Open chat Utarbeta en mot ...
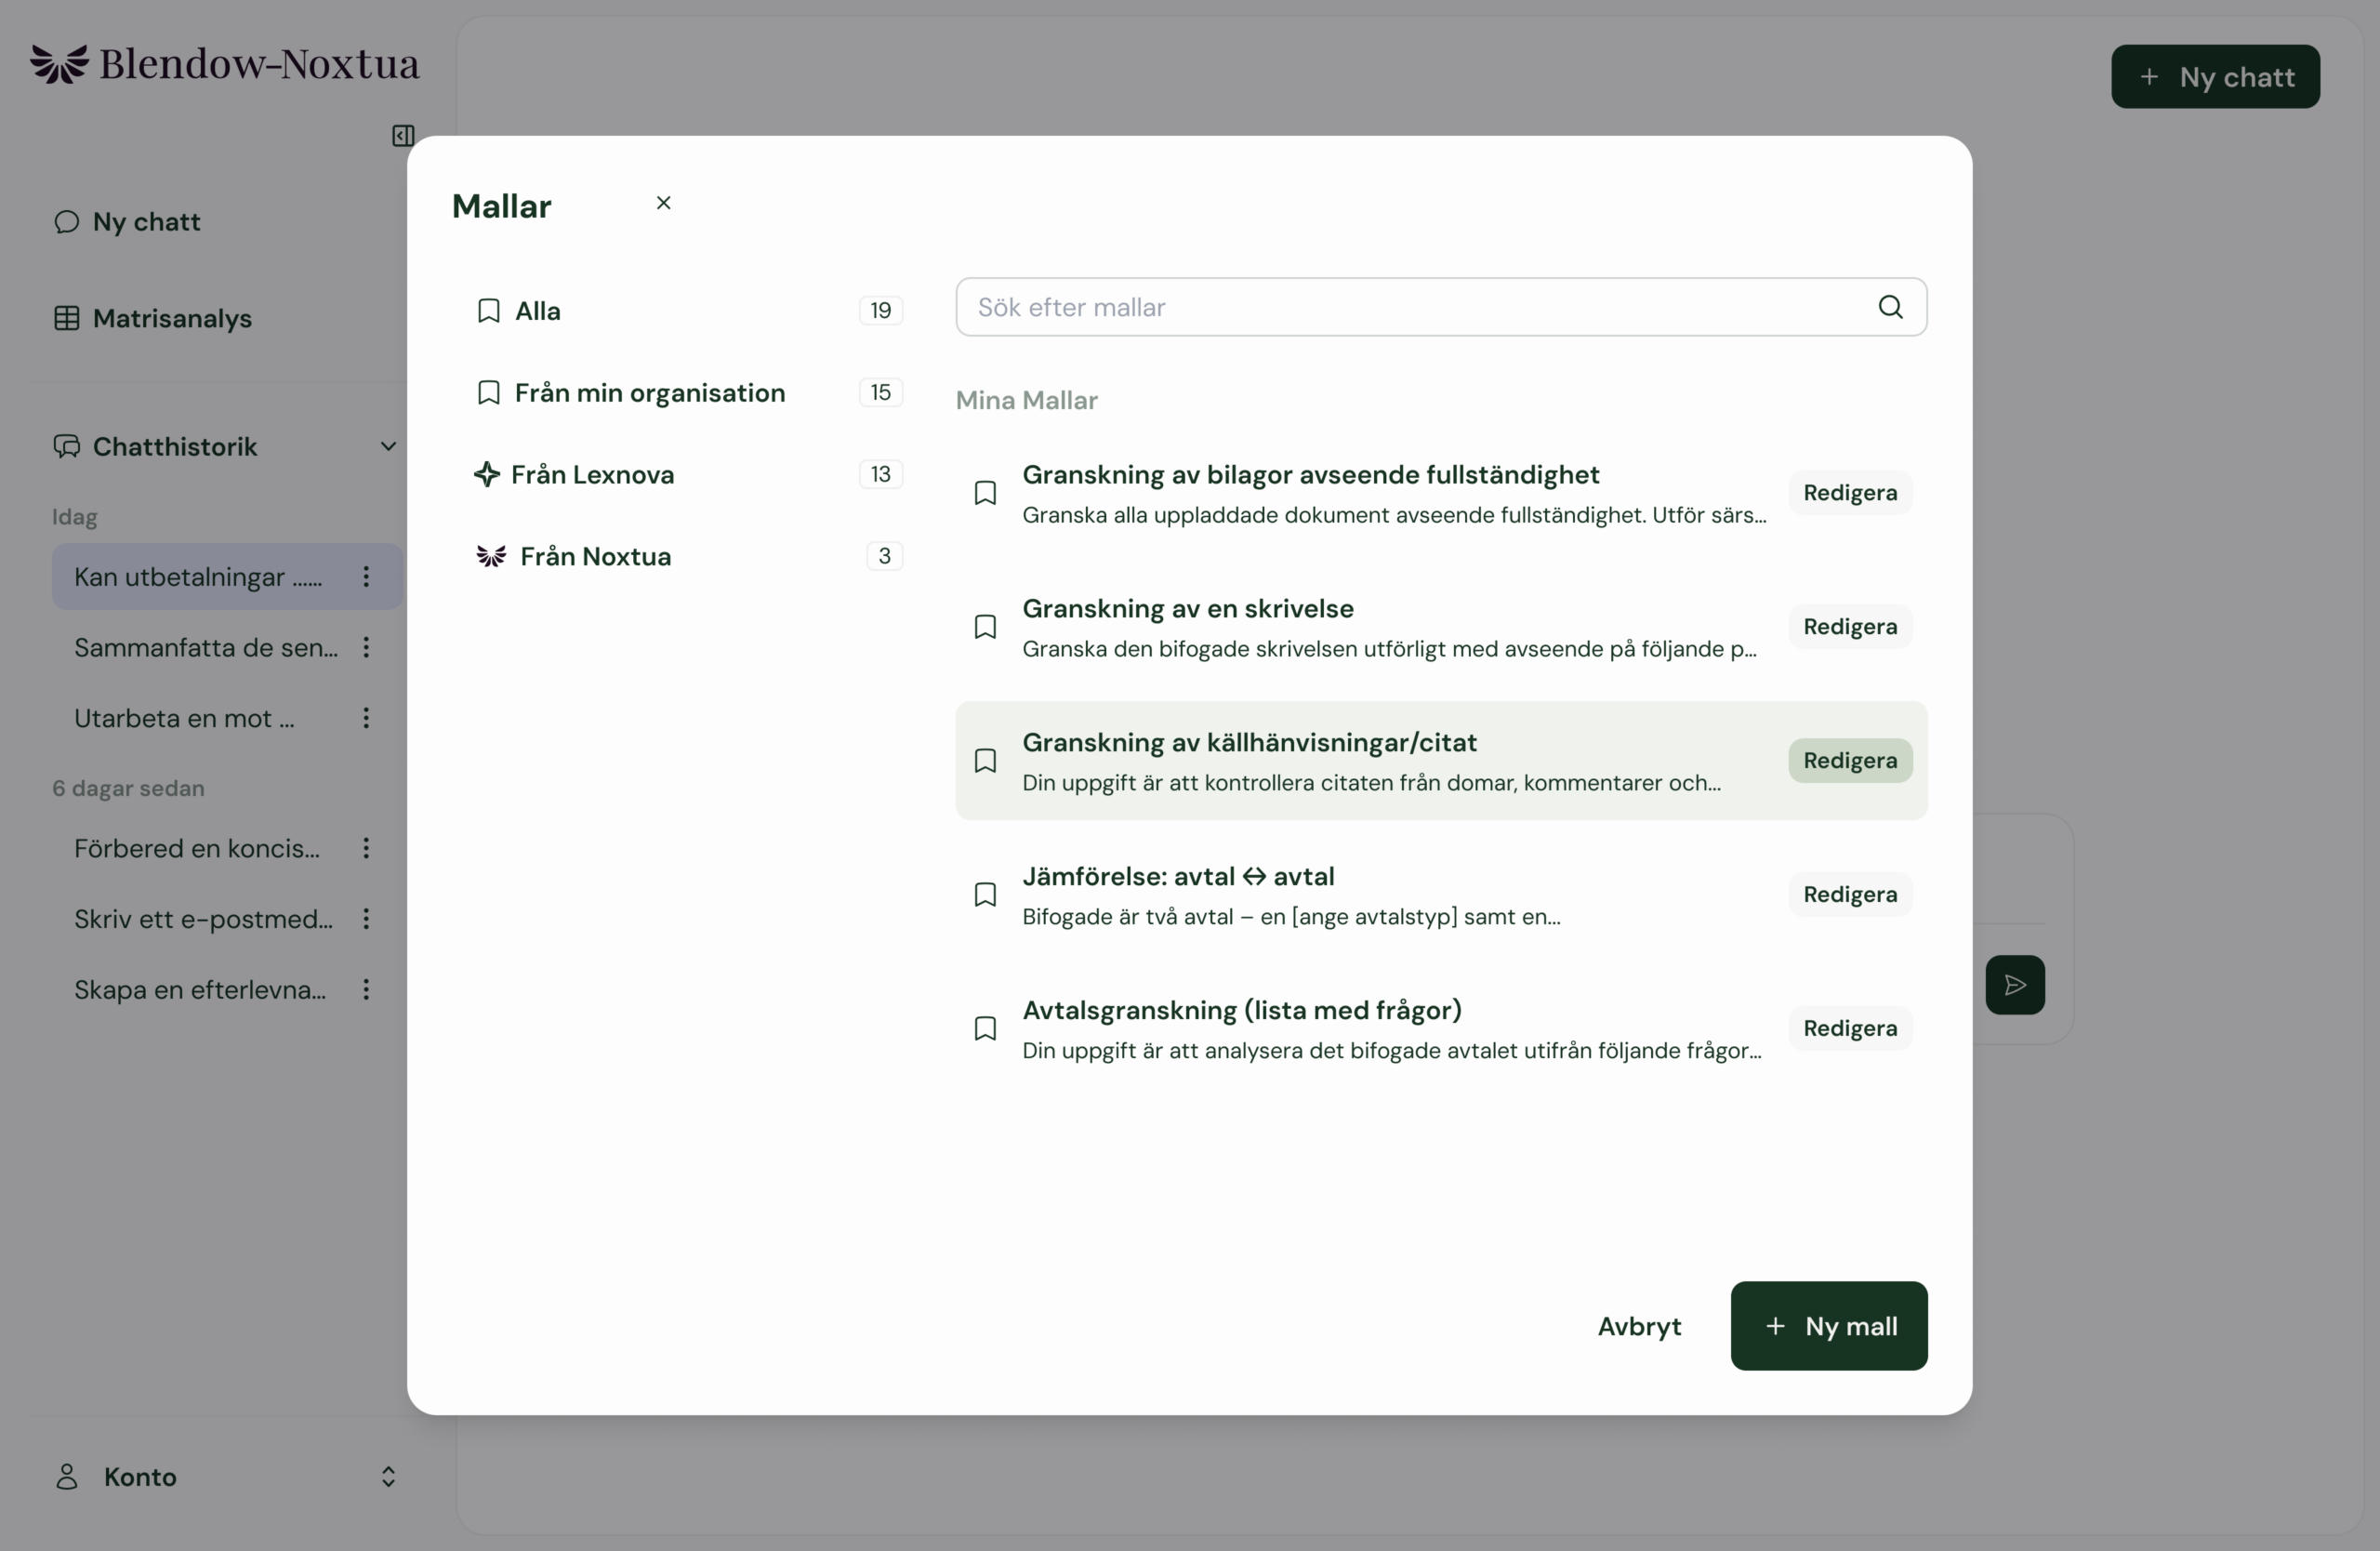 184,718
